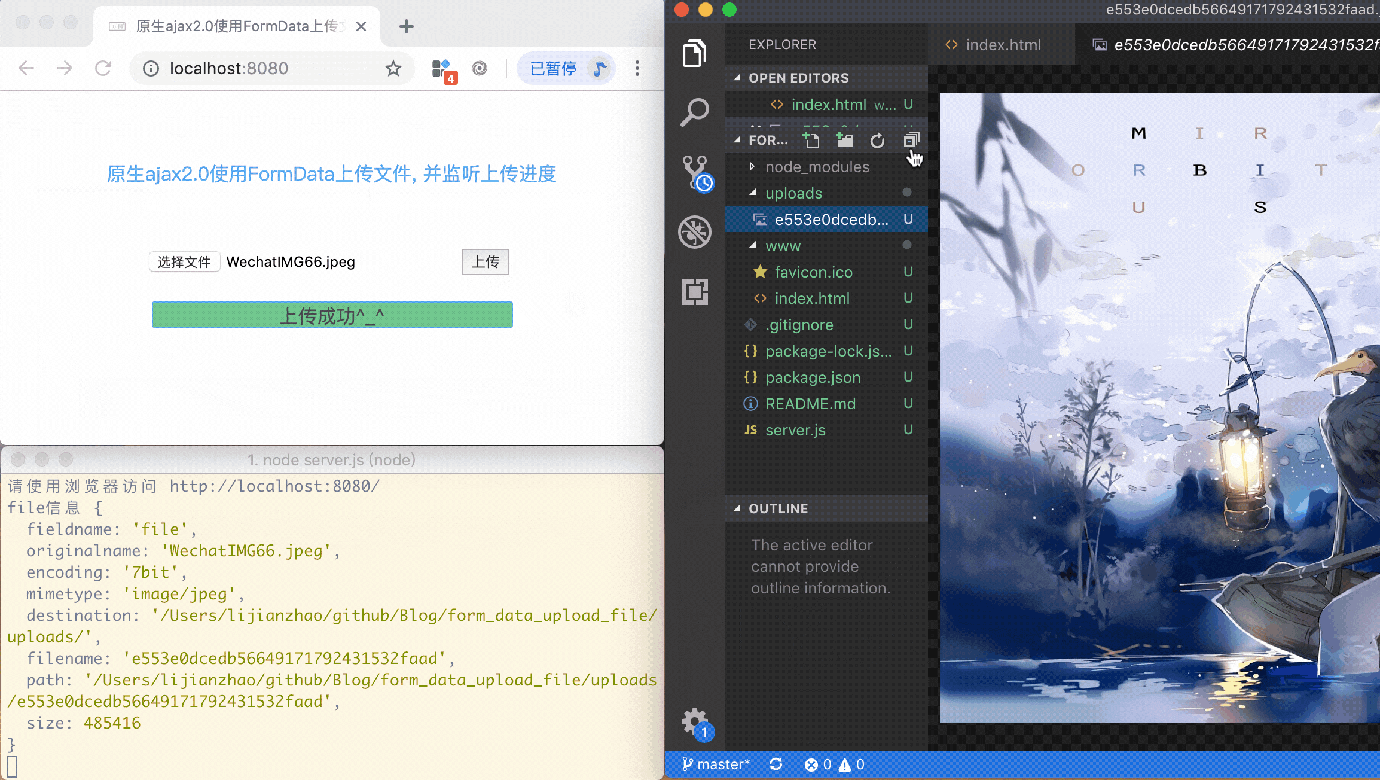Toggle the bookmark star for localhost:8080
This screenshot has width=1380, height=780.
[393, 68]
